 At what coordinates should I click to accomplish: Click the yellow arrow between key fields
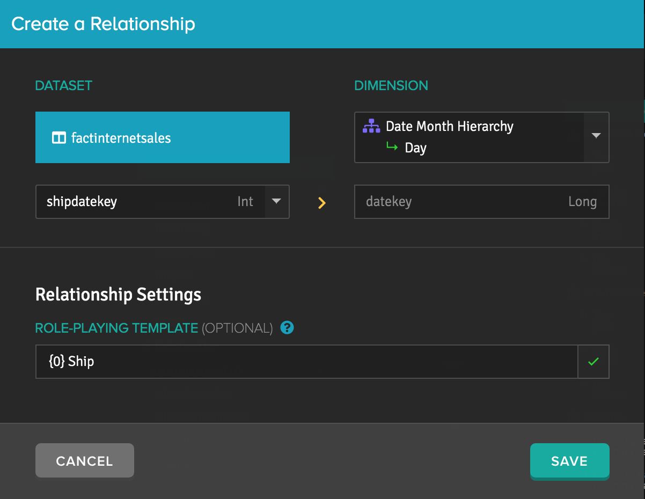tap(322, 202)
